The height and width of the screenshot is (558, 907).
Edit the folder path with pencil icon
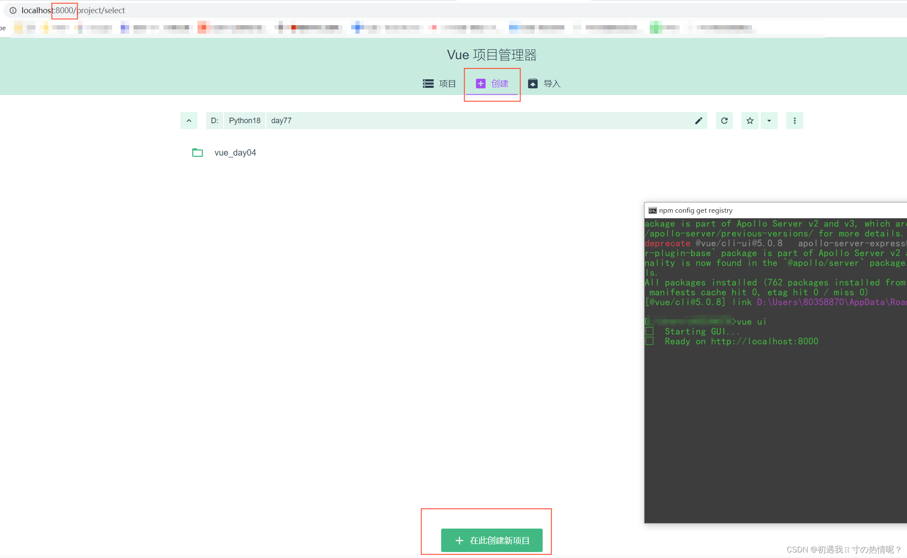click(698, 121)
